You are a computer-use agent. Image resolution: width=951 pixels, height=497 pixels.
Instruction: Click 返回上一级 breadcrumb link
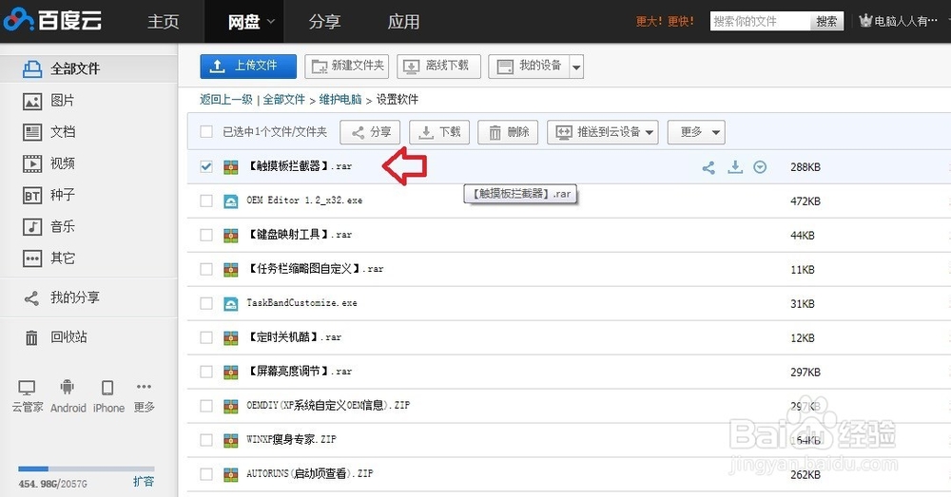click(x=226, y=100)
